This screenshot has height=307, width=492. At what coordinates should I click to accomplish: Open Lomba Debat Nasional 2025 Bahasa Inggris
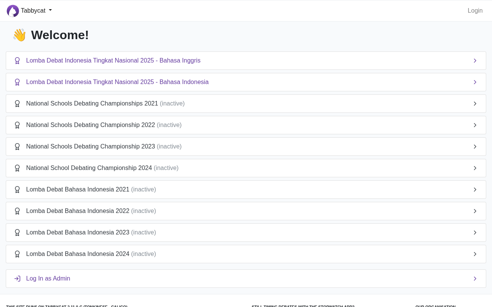246,61
